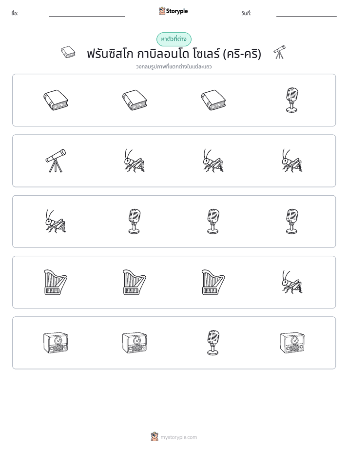This screenshot has width=348, height=451.
Task: Click the small telescope icon beside the title
Action: (279, 52)
